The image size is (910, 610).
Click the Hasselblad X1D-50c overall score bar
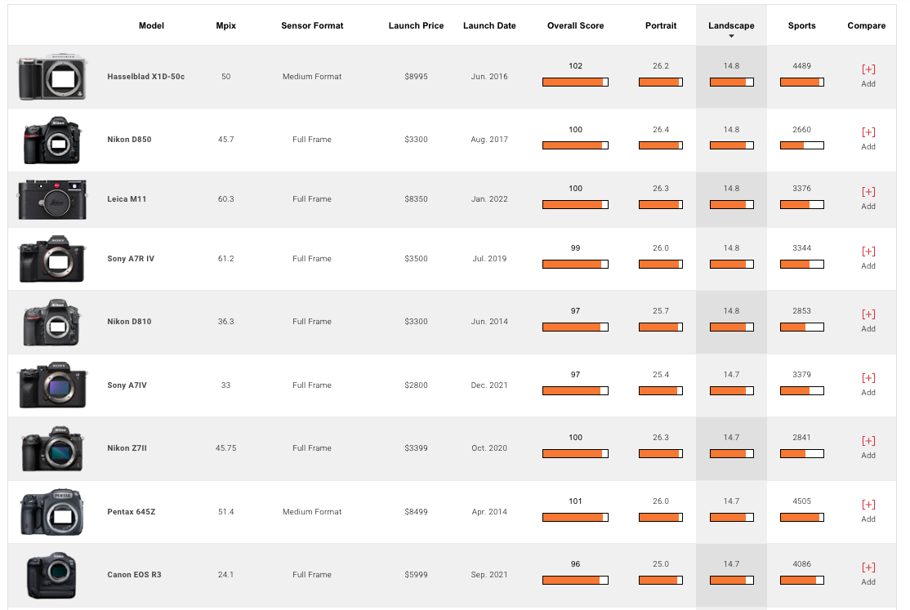pyautogui.click(x=575, y=82)
